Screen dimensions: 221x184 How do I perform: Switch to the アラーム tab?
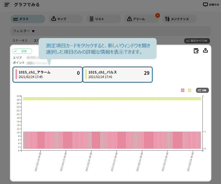141,19
